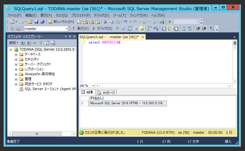Open the 接続 dropdown in Object Explorer
Viewport: 245px width, 151px height.
(13, 43)
